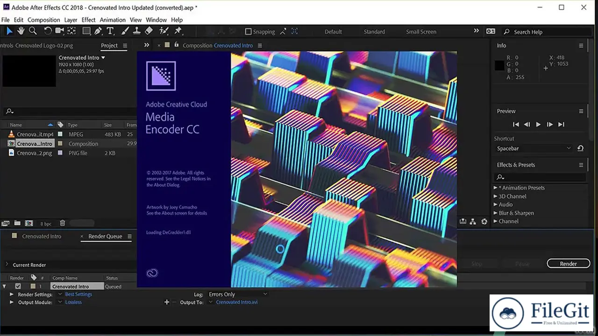The width and height of the screenshot is (598, 336).
Task: Expand the Current Render details
Action: pyautogui.click(x=7, y=265)
